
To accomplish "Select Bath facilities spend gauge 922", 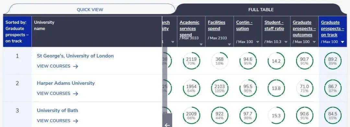I will coord(220,116).
